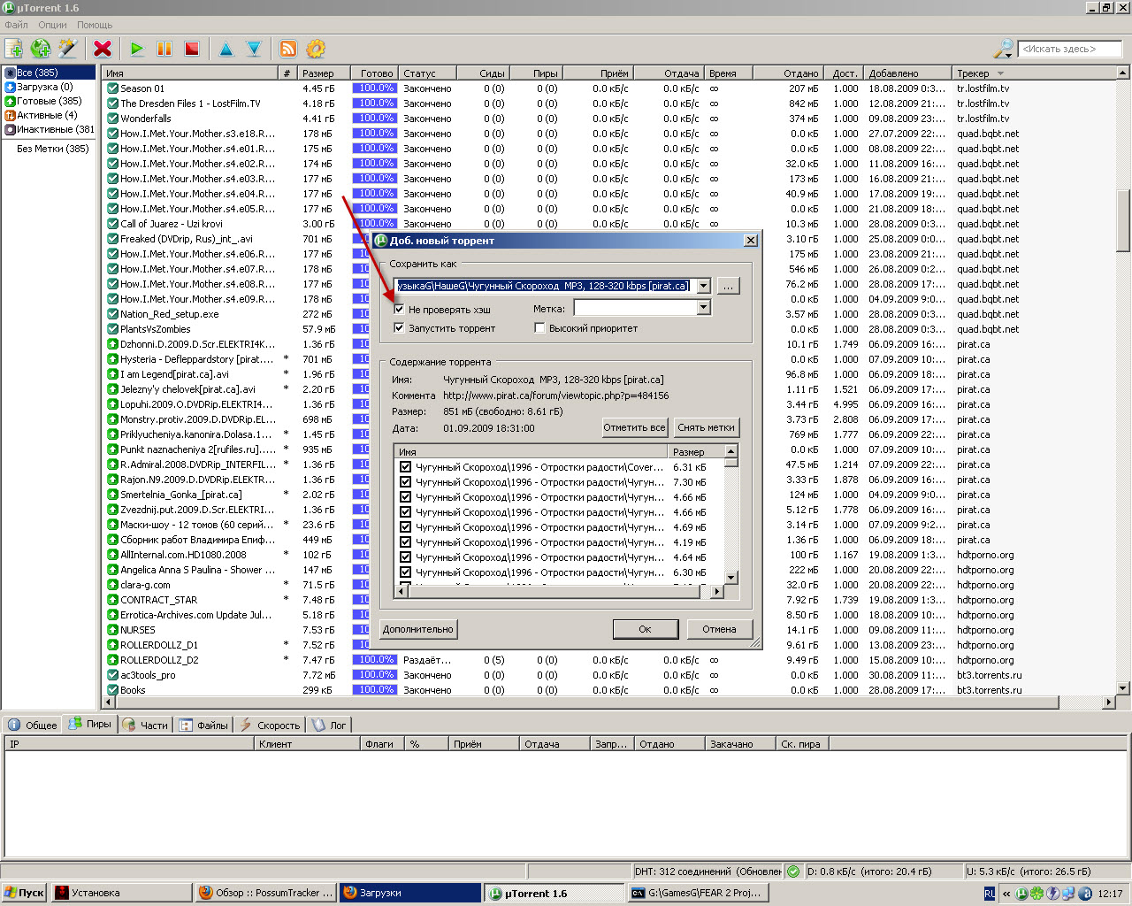This screenshot has height=906, width=1132.
Task: Open the 'Опции' menu
Action: tap(52, 25)
